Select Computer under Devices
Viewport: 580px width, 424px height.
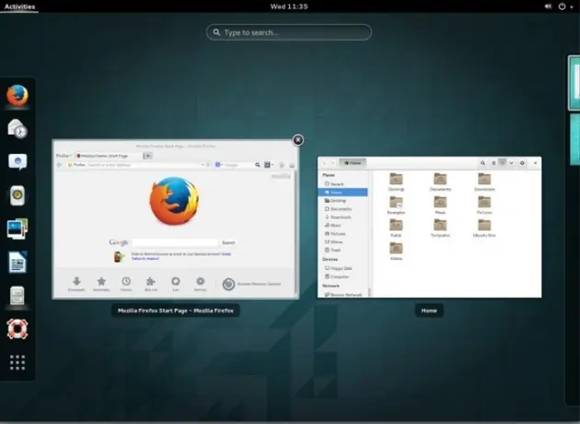coord(342,277)
